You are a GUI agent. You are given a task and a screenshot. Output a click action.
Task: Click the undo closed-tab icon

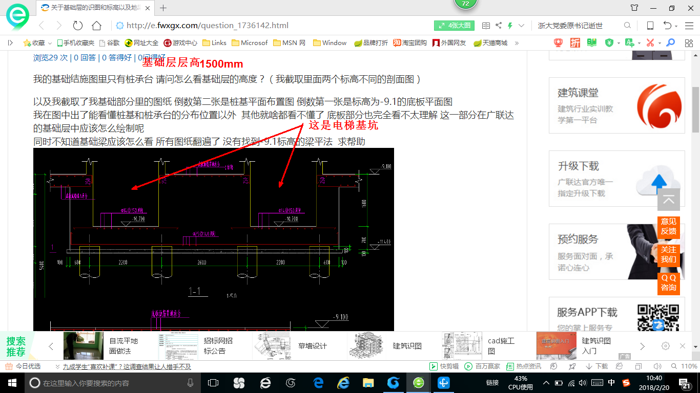(x=667, y=26)
